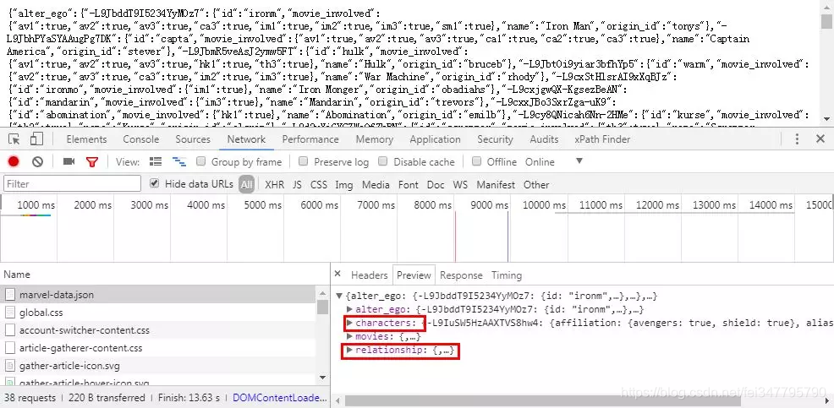The image size is (834, 408).
Task: Open the xPath Finder tab
Action: [x=602, y=139]
